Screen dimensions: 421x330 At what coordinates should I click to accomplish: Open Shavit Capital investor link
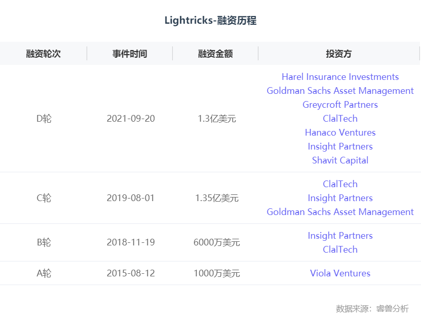pyautogui.click(x=340, y=160)
